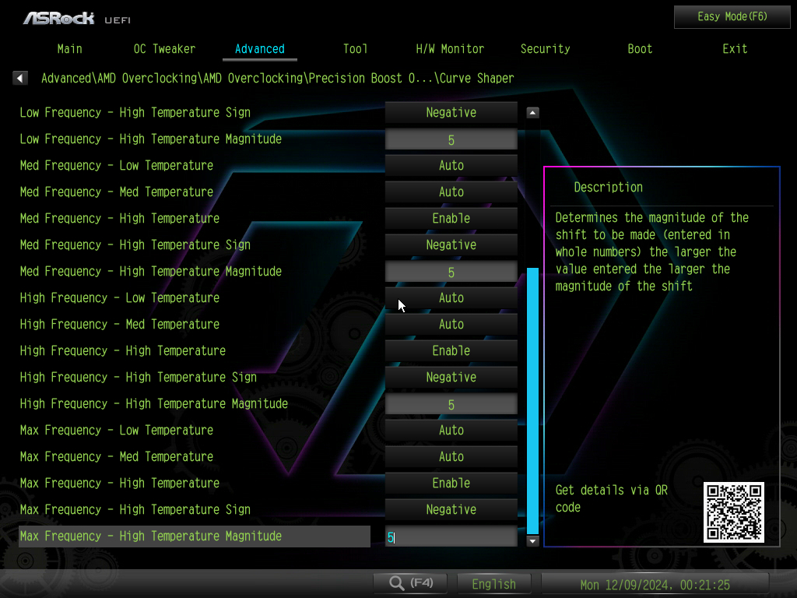Click the date and time display

[x=655, y=584]
